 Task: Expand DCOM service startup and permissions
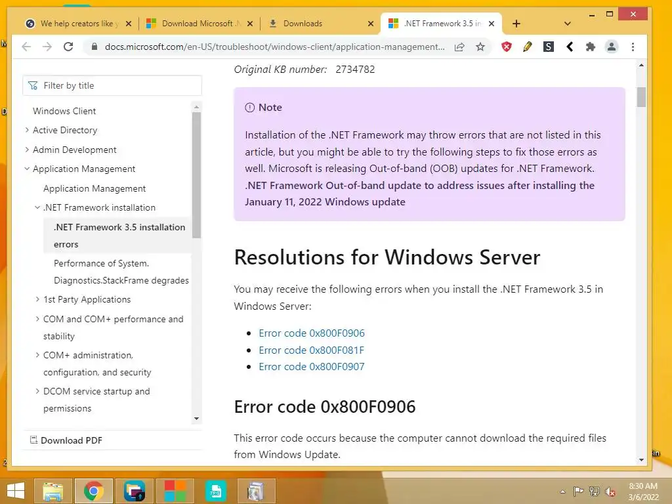click(x=37, y=391)
